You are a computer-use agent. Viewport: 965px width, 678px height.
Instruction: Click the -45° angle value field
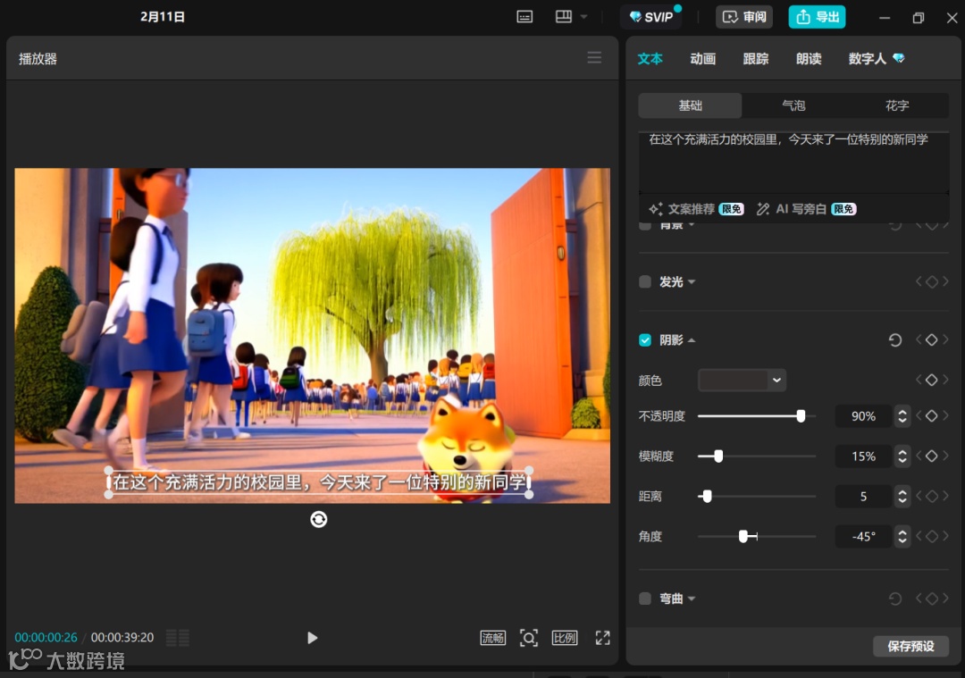[863, 537]
